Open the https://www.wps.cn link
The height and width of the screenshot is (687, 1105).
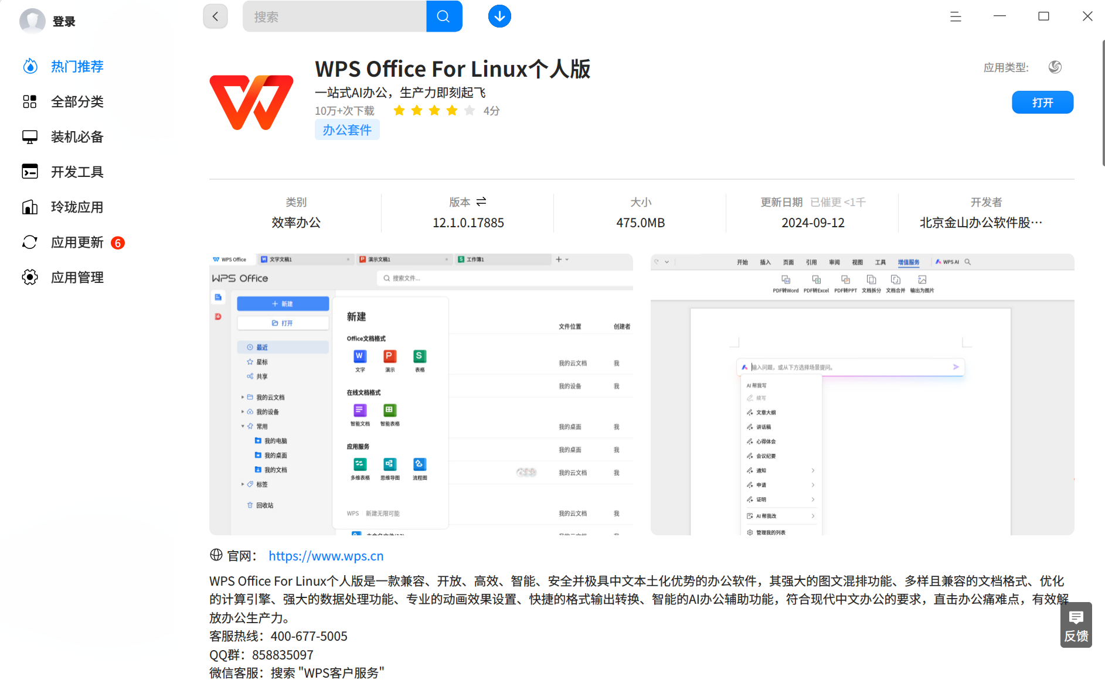point(326,556)
